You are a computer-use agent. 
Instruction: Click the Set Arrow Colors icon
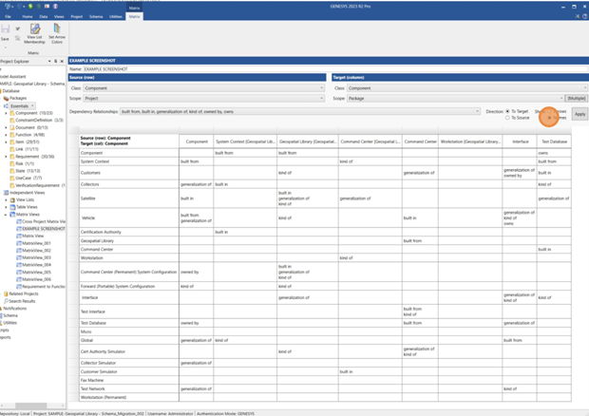(x=57, y=33)
